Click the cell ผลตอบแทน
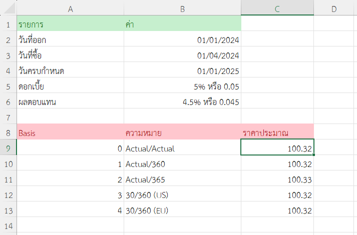This screenshot has height=235, width=357. (x=71, y=100)
